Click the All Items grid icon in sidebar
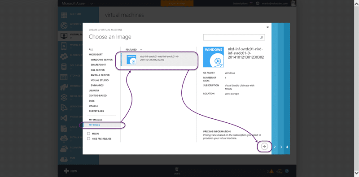Screen dimensions: 359x177 click(x=64, y=15)
